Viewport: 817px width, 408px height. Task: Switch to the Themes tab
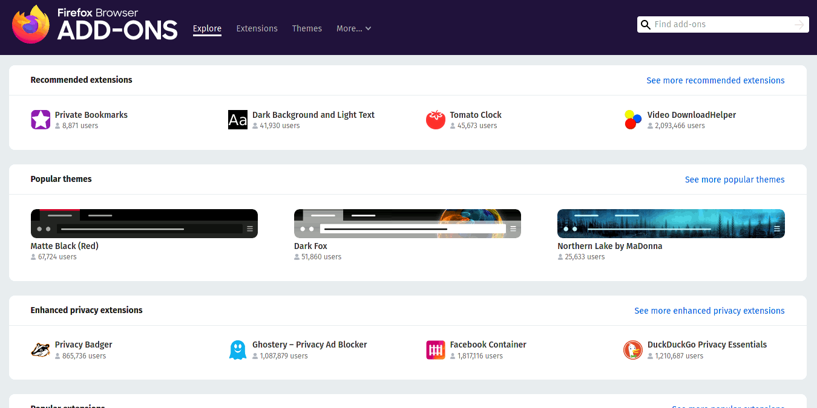[307, 28]
